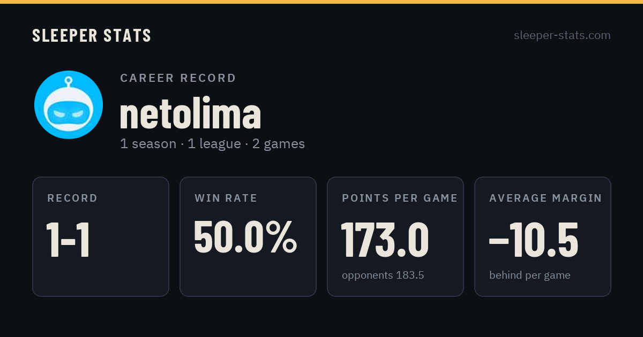This screenshot has height=337, width=643.
Task: Click the 50.0% win rate value
Action: (245, 236)
